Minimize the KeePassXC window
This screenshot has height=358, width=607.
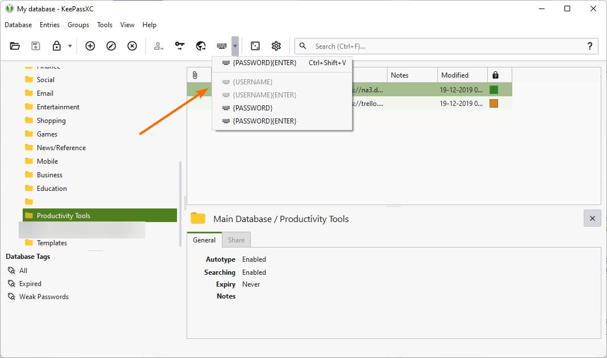point(542,8)
